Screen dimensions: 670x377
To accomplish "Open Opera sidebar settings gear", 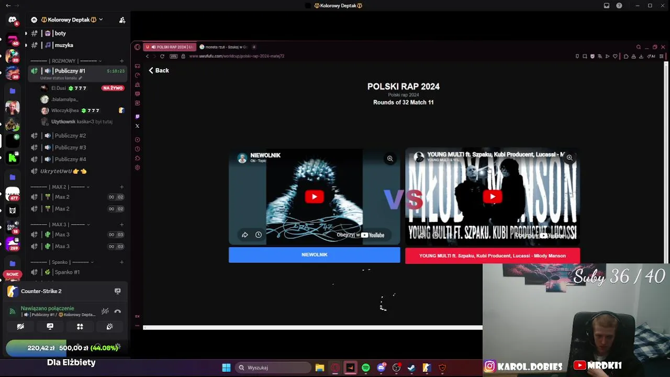I will [137, 168].
